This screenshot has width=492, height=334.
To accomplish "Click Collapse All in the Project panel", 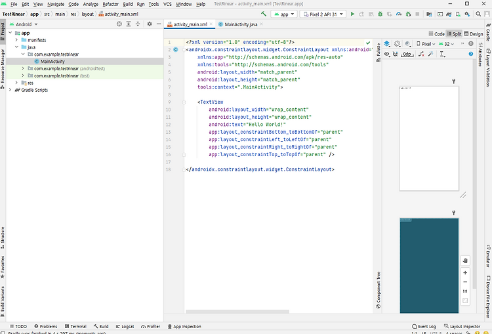I will pyautogui.click(x=138, y=24).
